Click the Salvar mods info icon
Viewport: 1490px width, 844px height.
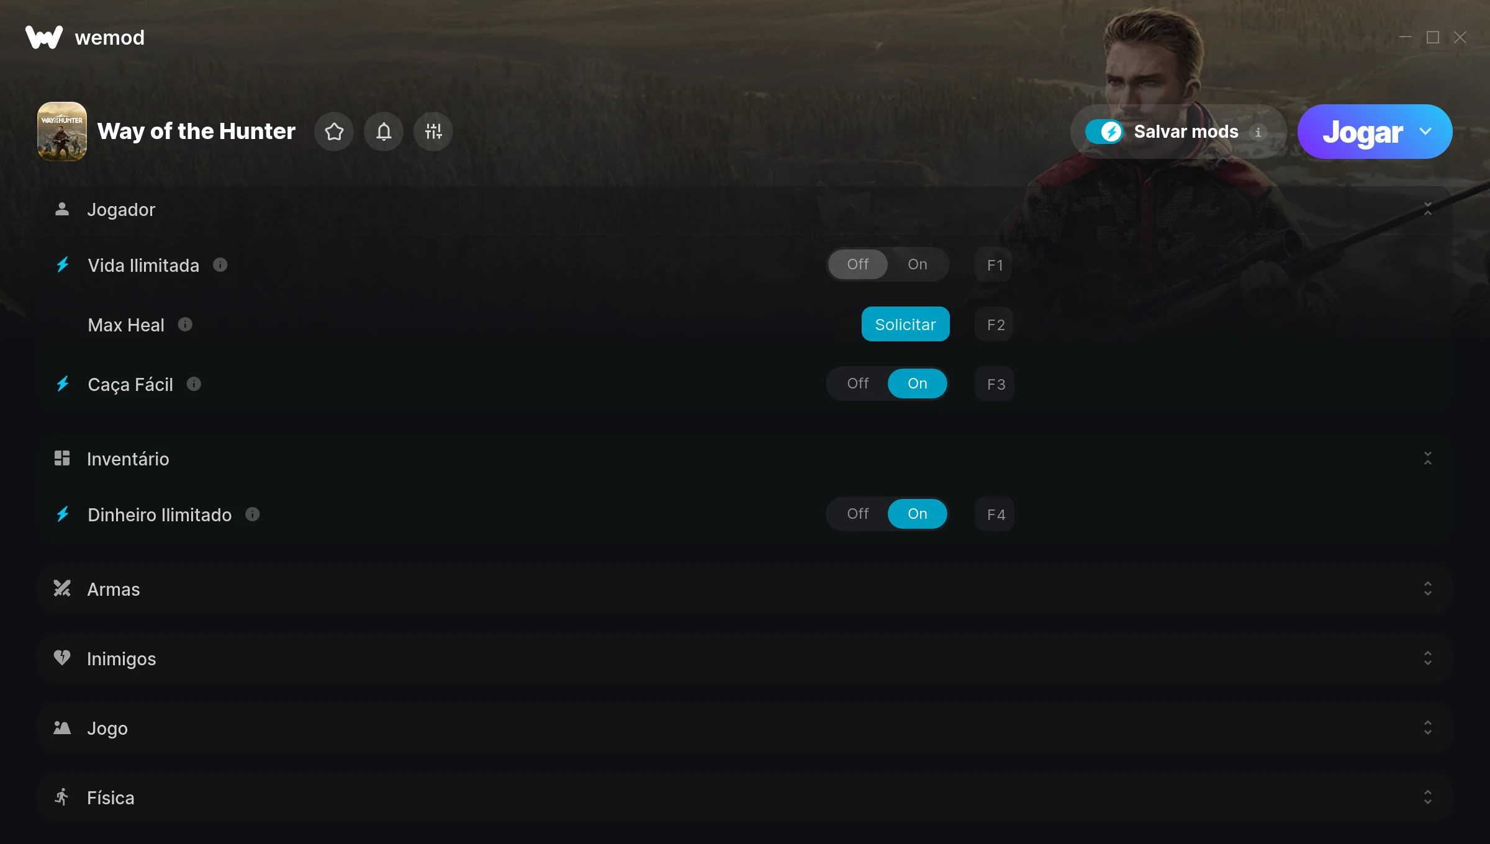pyautogui.click(x=1258, y=132)
